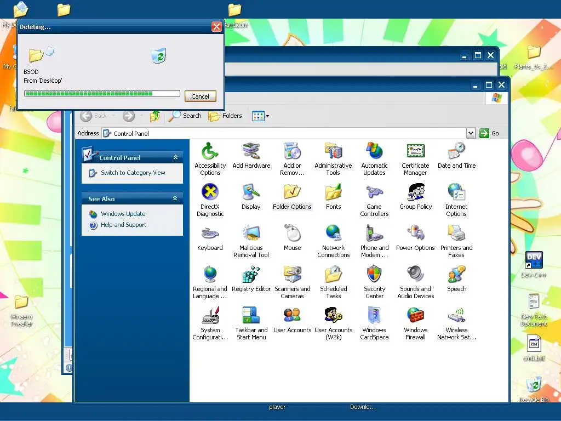Collapse the Control Panel sidebar section

175,157
